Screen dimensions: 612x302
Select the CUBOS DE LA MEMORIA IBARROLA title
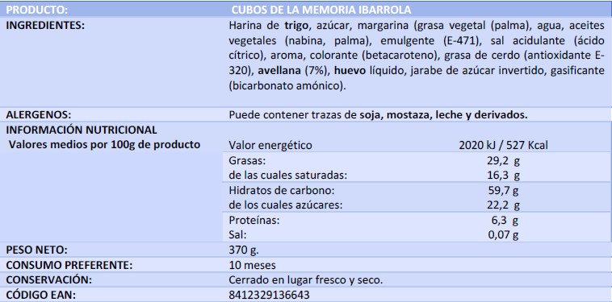(x=318, y=10)
